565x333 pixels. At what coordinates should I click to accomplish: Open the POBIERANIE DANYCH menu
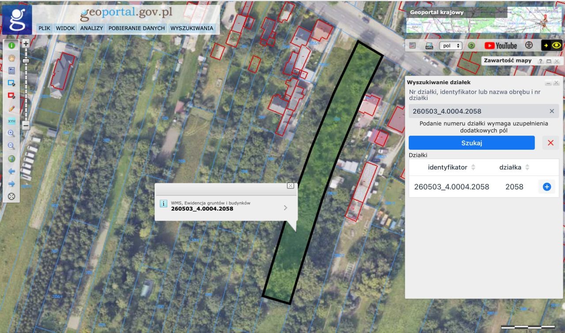tap(135, 28)
